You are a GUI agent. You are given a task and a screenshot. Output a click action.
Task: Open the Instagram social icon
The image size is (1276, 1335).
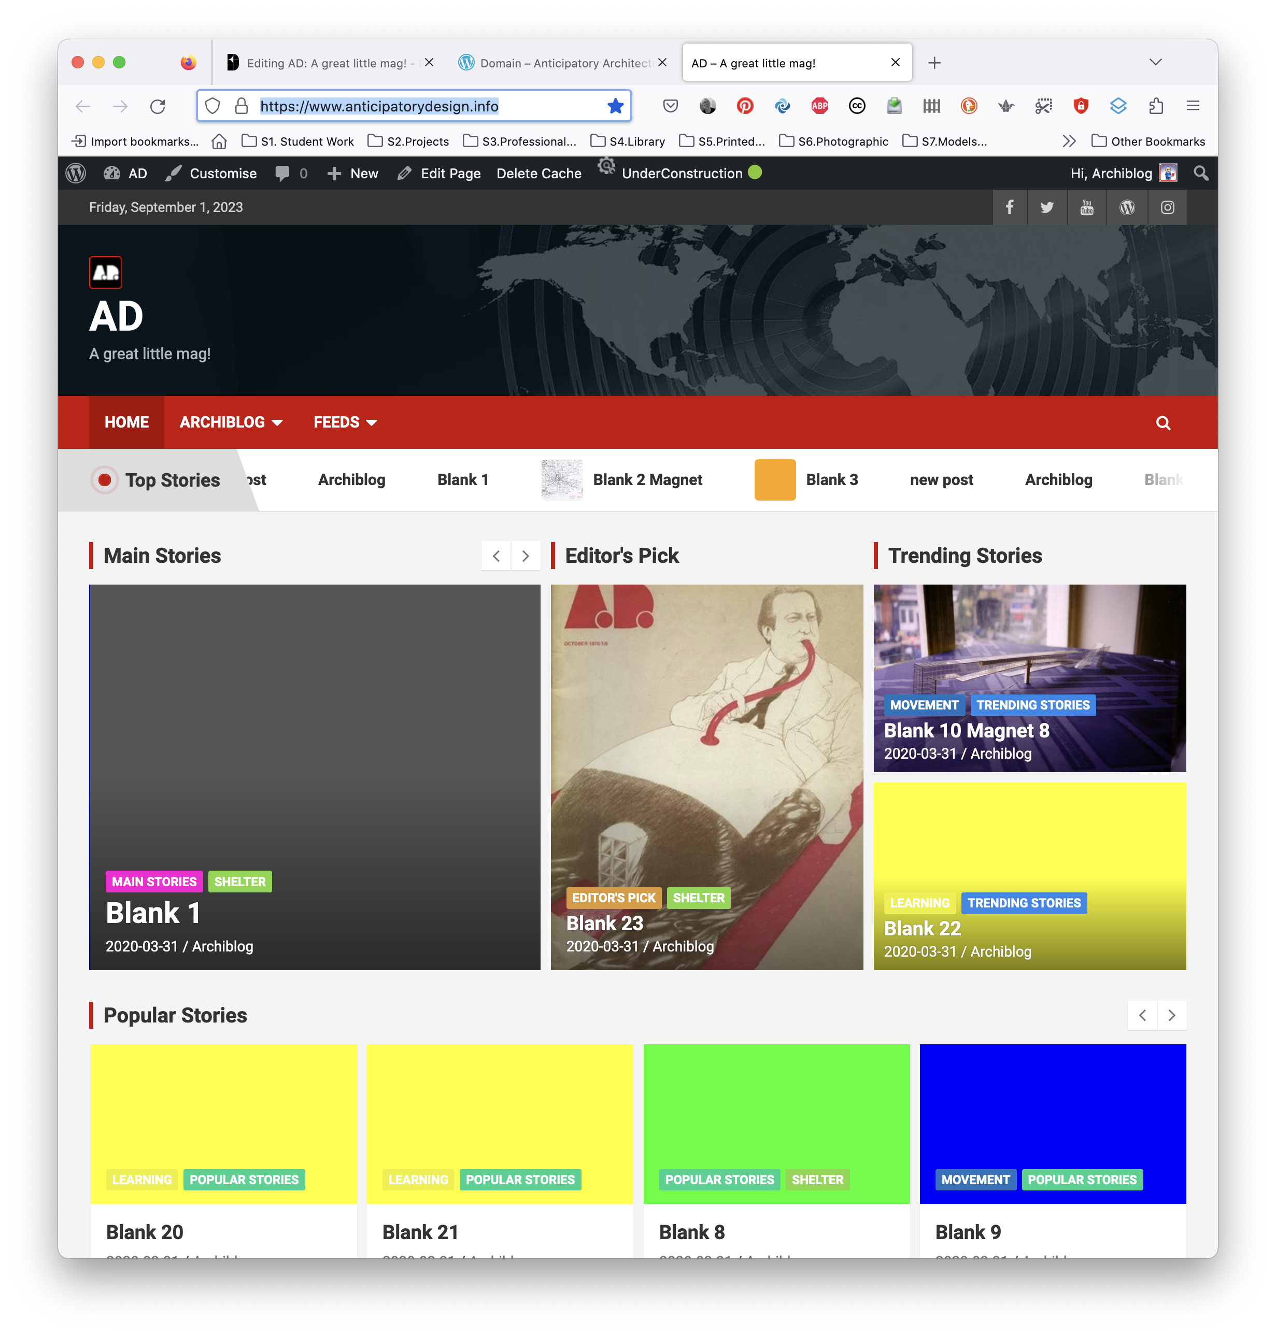(x=1167, y=207)
